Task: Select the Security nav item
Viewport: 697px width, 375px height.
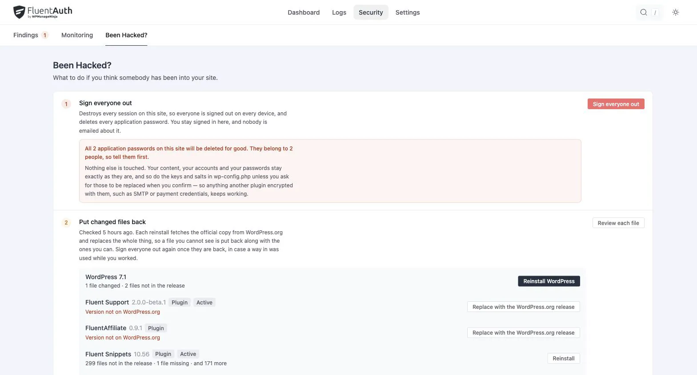Action: [x=371, y=12]
